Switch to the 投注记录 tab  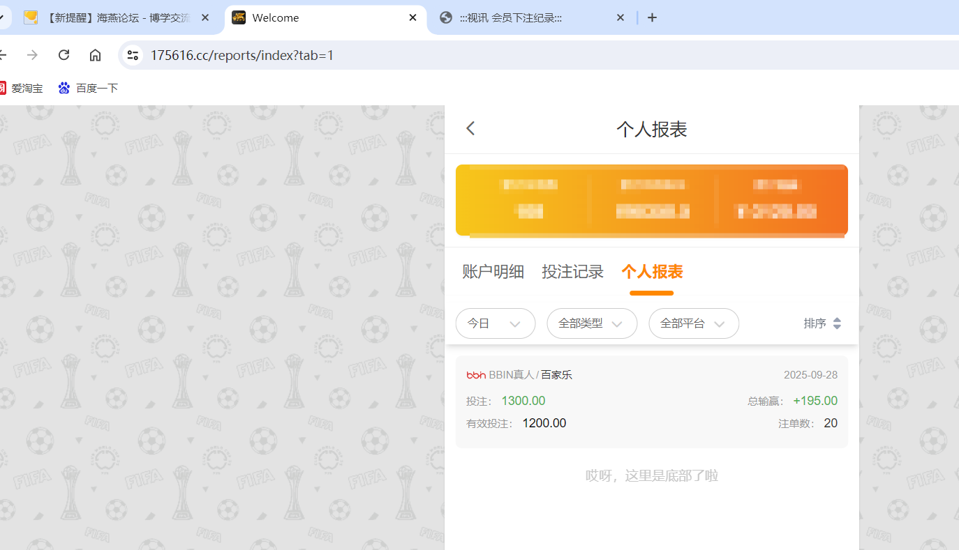pos(572,272)
